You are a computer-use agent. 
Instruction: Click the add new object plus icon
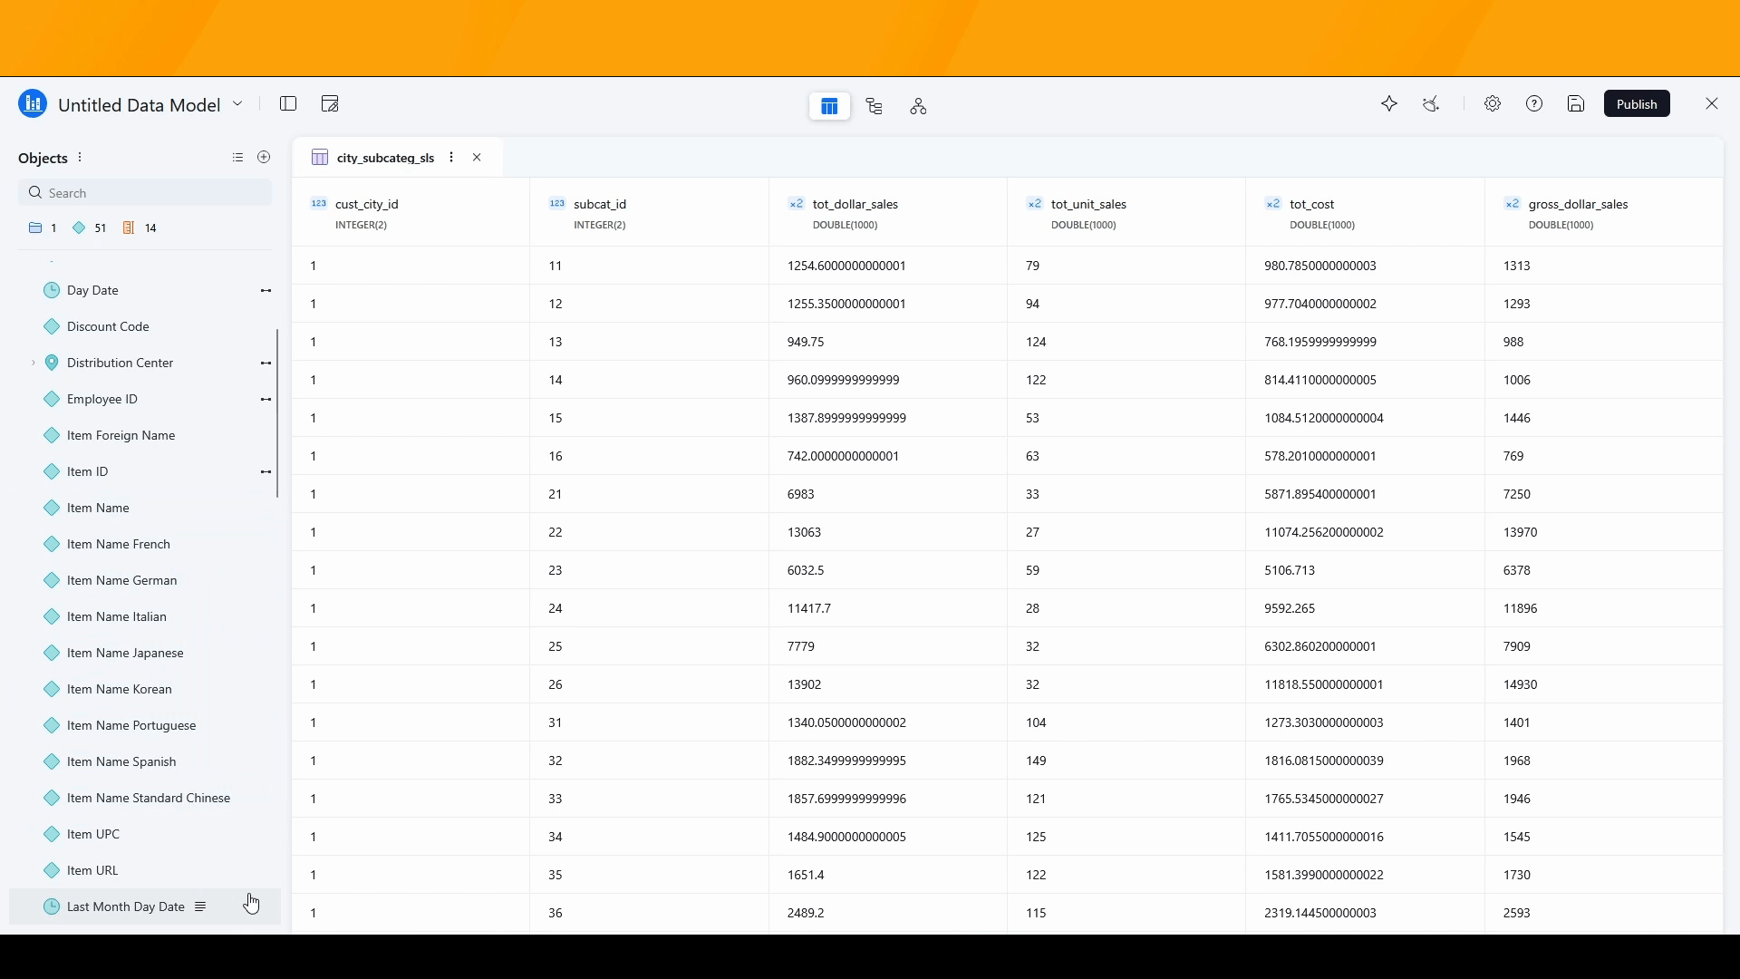[264, 158]
